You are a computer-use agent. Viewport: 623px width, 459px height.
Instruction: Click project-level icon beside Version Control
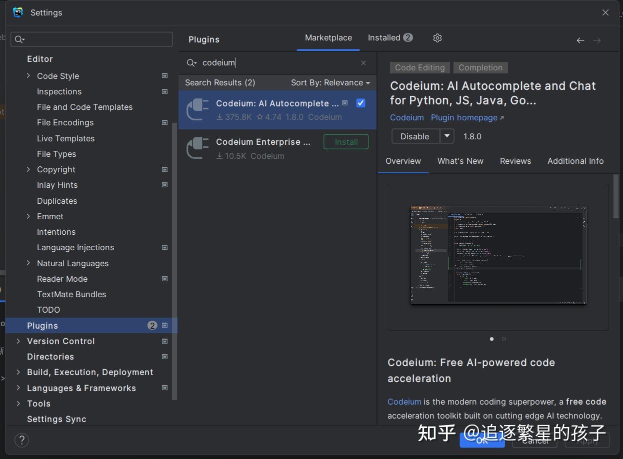[x=164, y=341]
